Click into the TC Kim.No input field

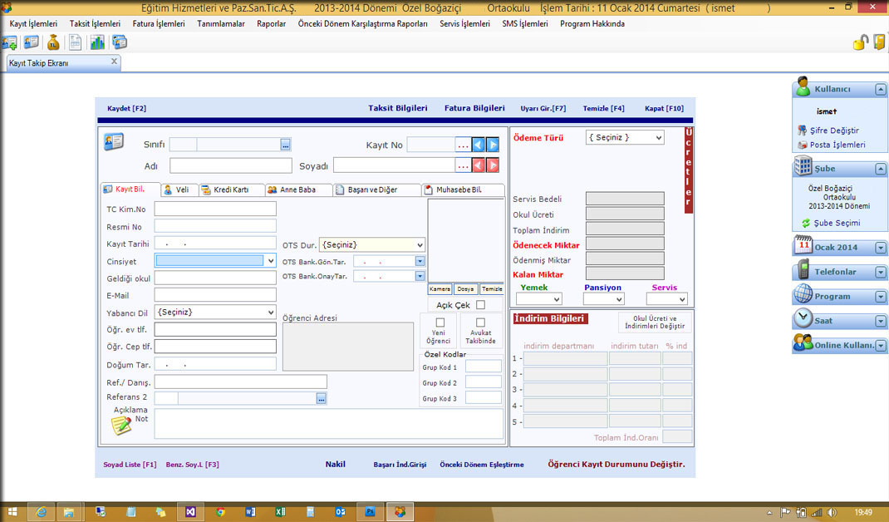pos(214,209)
